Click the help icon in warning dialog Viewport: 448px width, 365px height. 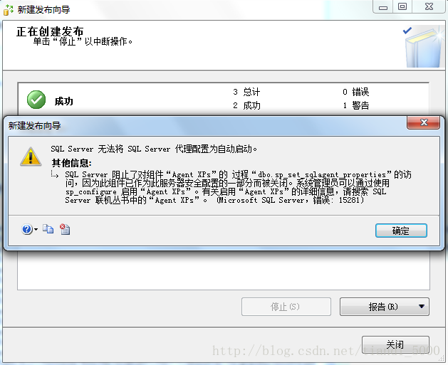27,229
